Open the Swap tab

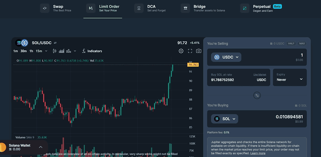coord(56,8)
